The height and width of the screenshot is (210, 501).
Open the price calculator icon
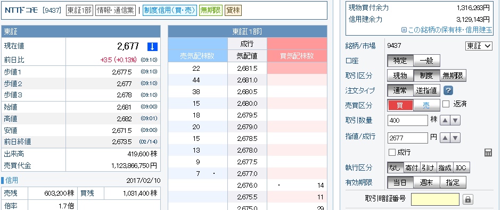pyautogui.click(x=488, y=153)
